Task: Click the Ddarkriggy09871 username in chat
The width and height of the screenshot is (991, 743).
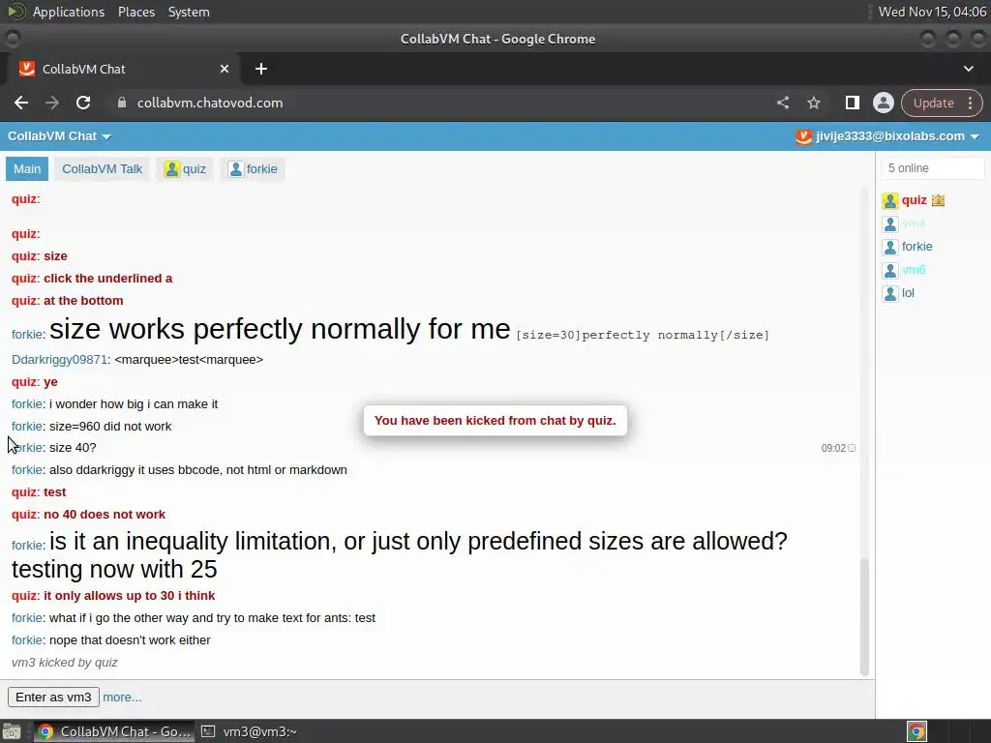Action: click(59, 360)
